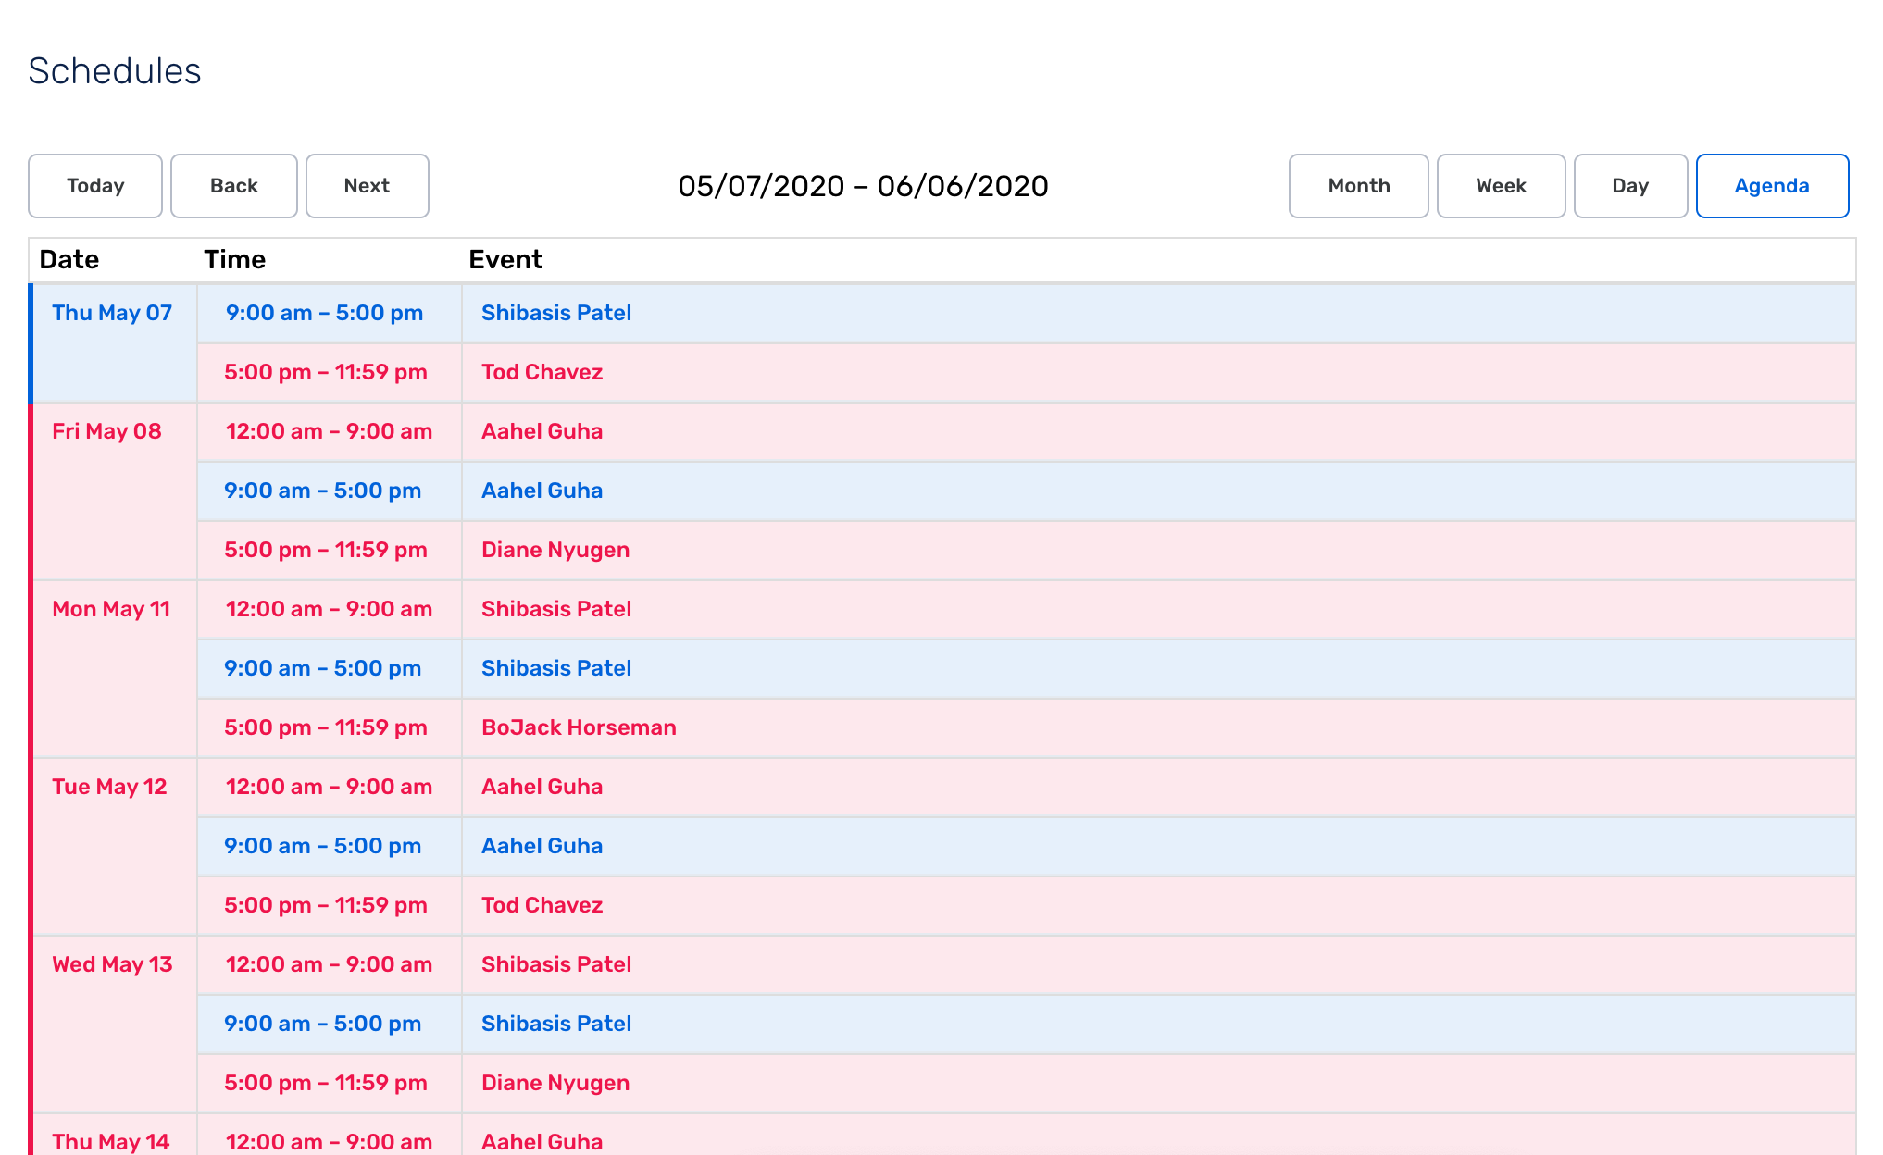Select Fri May 08 date cell
Viewport: 1883px width, 1155px height.
(115, 491)
